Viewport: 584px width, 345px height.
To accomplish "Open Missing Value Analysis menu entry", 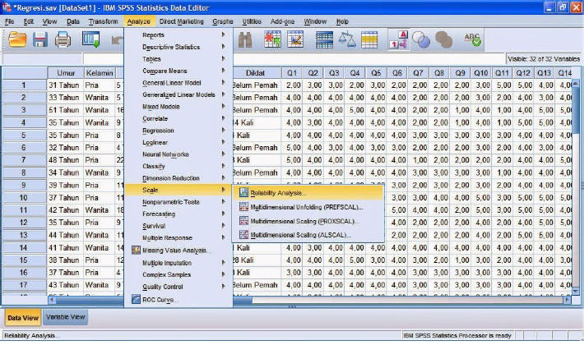I will pos(174,250).
